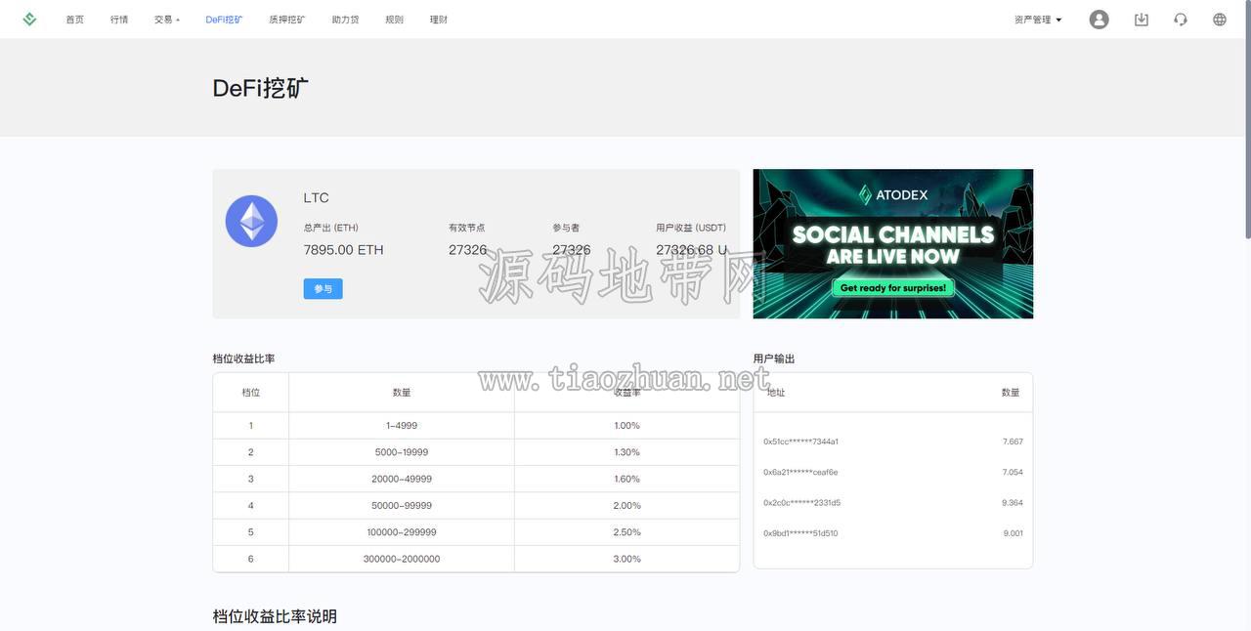The image size is (1251, 631).
Task: Expand the 资产管理 dropdown
Action: 1038,20
